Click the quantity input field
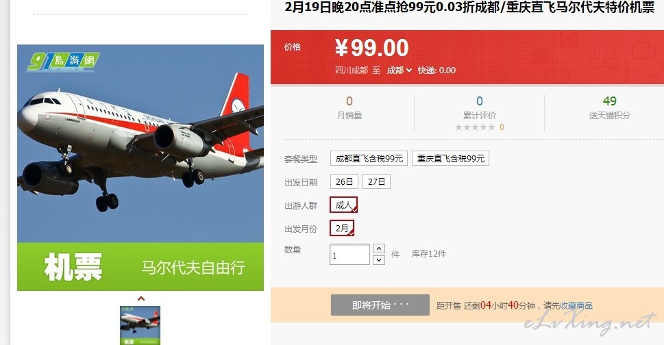664x345 pixels. tap(349, 255)
